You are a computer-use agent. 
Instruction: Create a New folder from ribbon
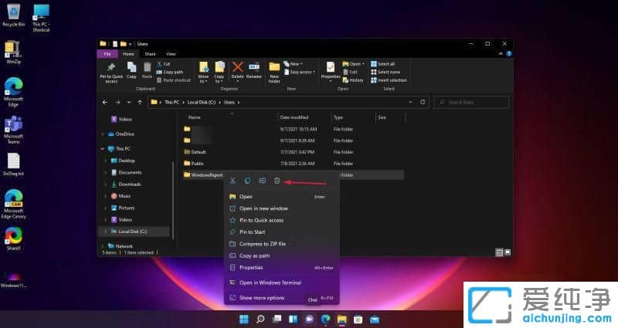274,73
